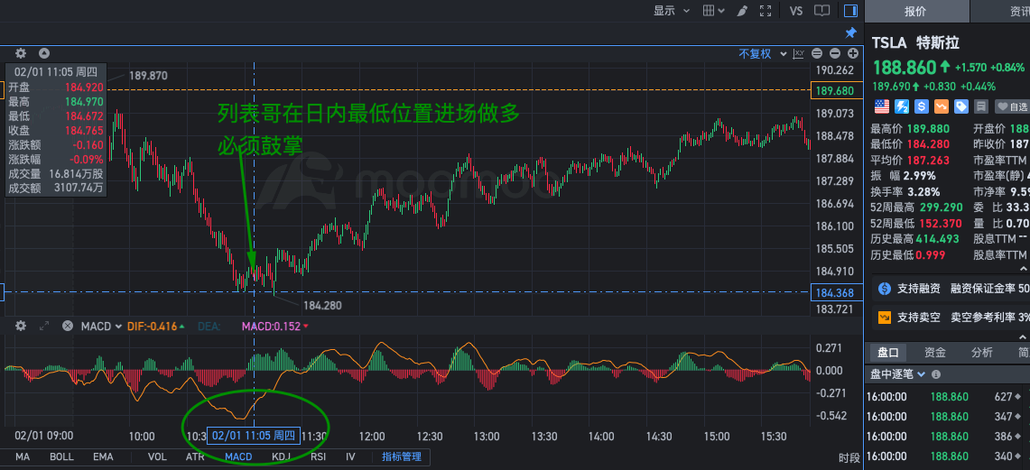The height and width of the screenshot is (470, 1030).
Task: Select the 分析 analysis tab
Action: (x=982, y=353)
